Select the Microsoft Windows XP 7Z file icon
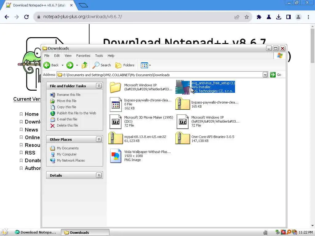This screenshot has width=315, height=236. [x=183, y=122]
